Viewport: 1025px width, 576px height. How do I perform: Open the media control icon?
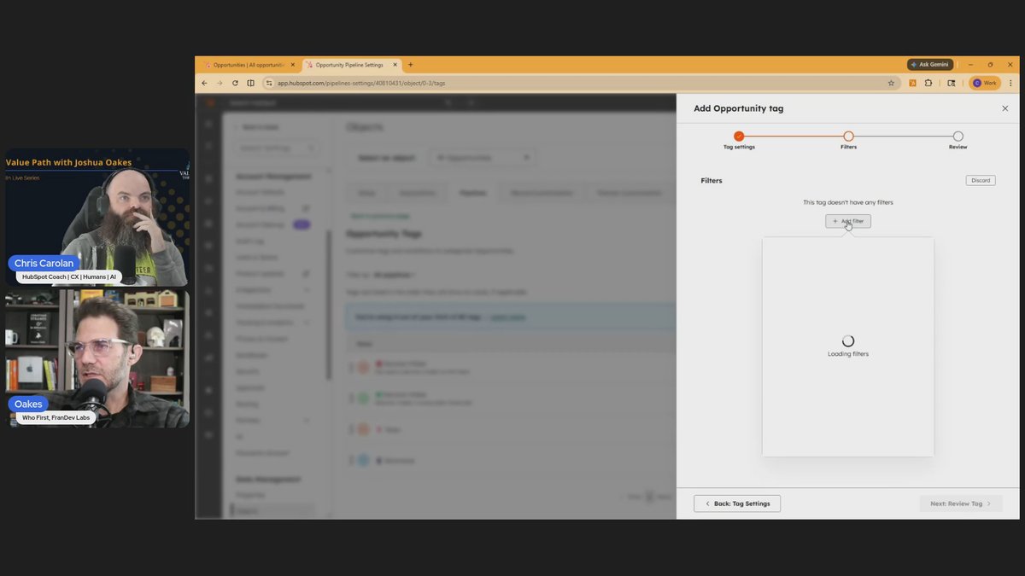click(952, 83)
